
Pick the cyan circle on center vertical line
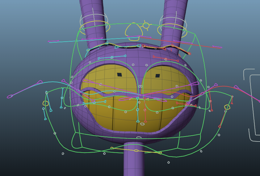pyautogui.click(x=137, y=110)
